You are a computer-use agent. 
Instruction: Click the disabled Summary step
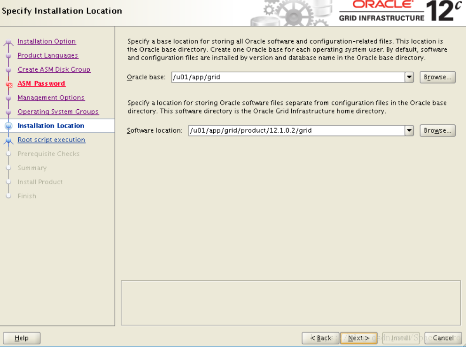(x=32, y=168)
